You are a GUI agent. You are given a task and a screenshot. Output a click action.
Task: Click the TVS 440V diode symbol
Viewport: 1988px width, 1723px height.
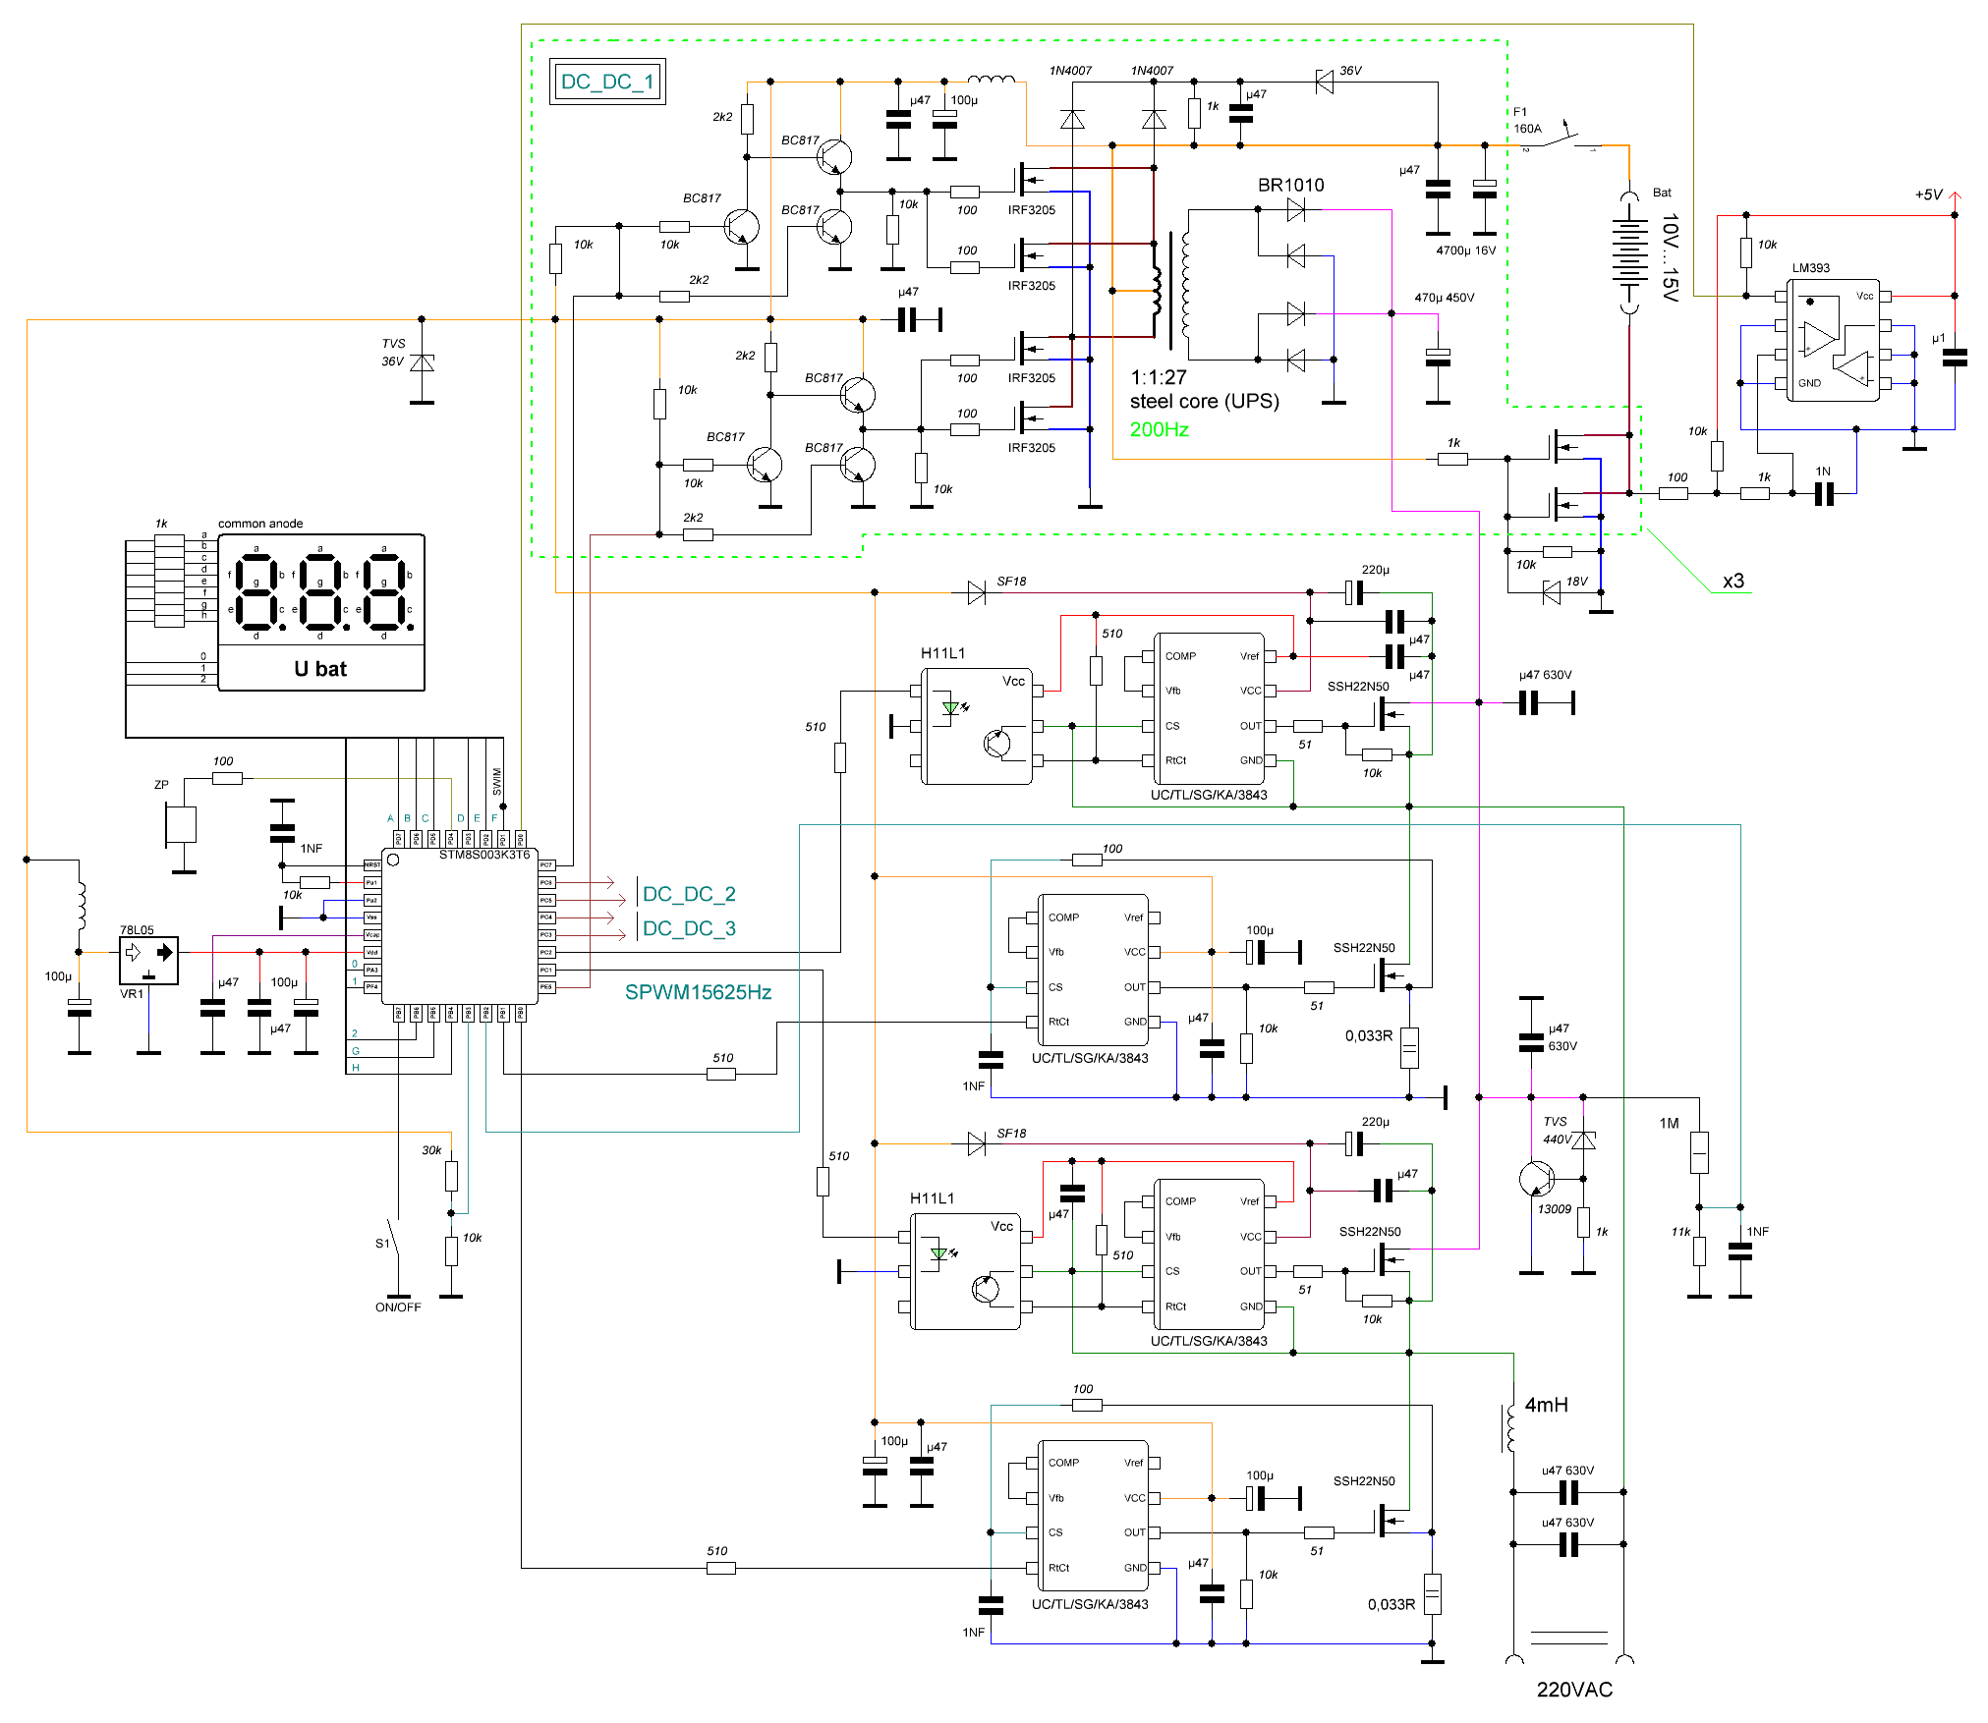tap(1583, 1140)
